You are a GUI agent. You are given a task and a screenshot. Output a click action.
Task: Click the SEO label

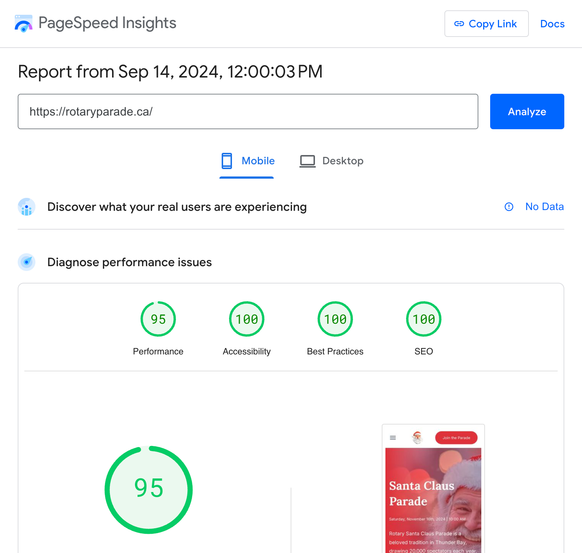pos(424,351)
